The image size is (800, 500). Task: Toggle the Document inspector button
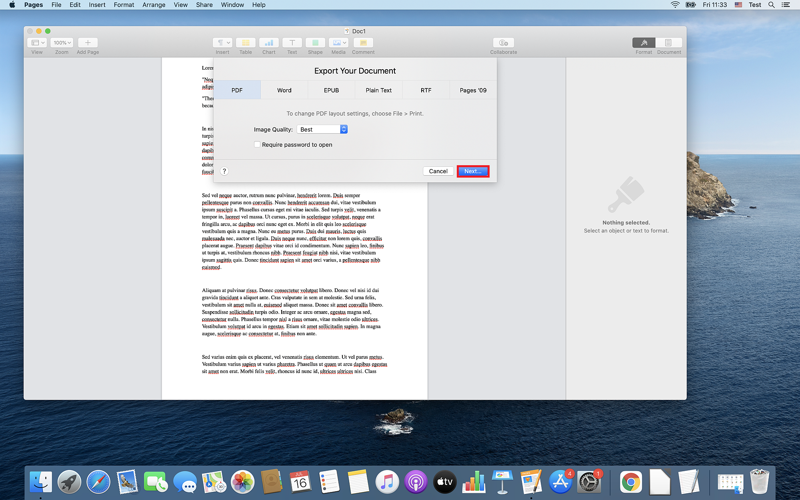[x=668, y=43]
